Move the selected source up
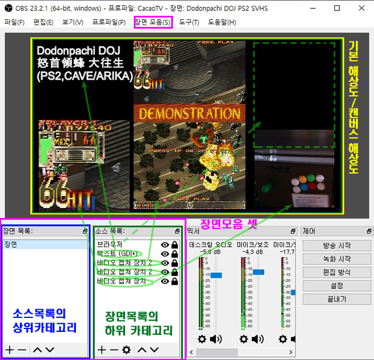This screenshot has height=360, width=374. [142, 350]
